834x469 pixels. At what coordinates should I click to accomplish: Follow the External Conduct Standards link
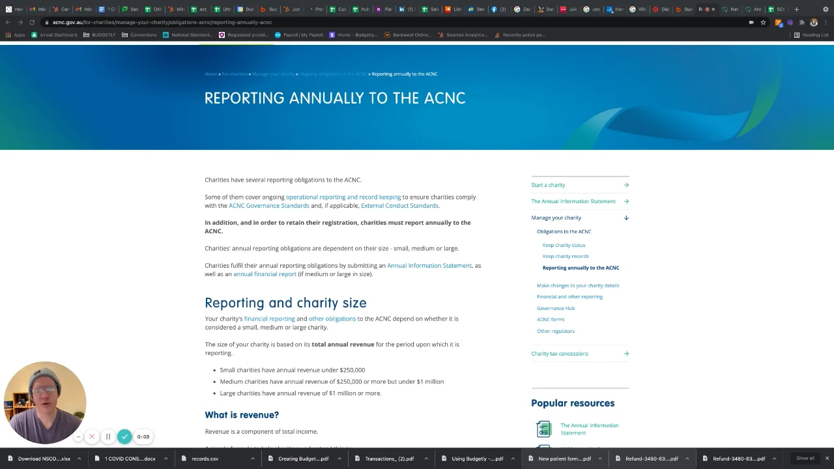[399, 206]
